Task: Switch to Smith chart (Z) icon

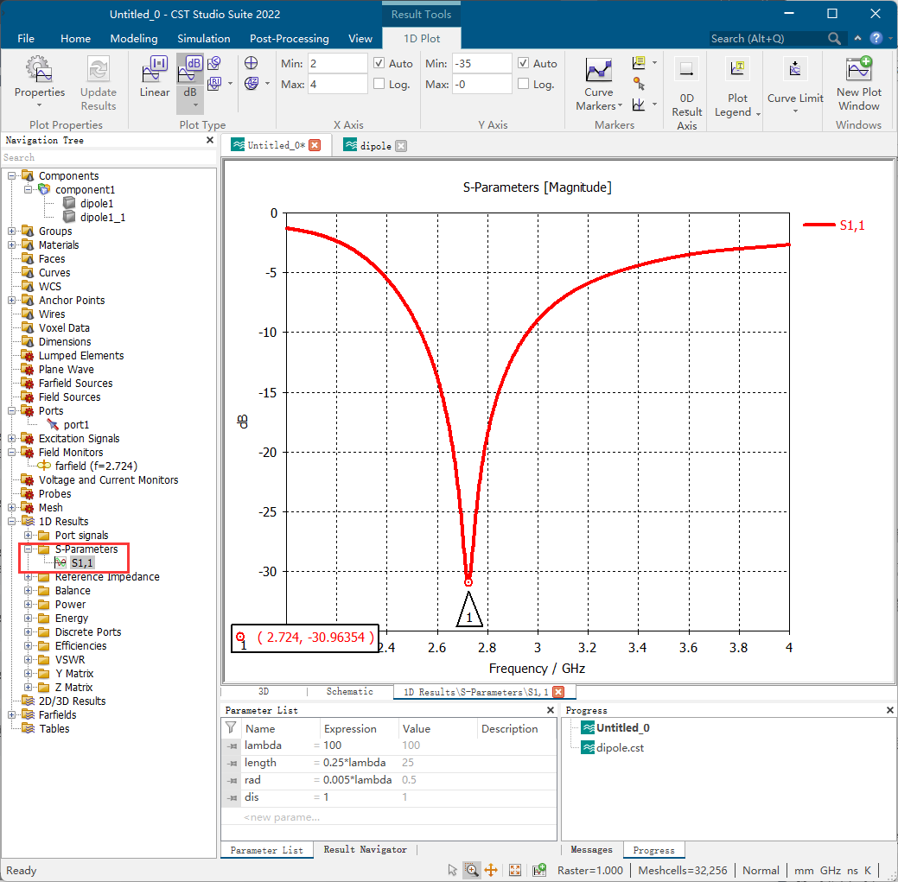Action: coord(251,84)
